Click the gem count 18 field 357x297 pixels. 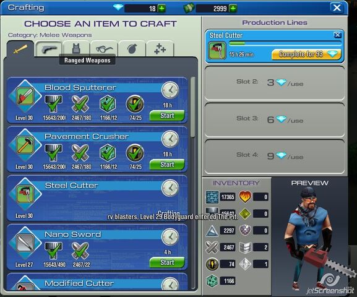tap(140, 9)
